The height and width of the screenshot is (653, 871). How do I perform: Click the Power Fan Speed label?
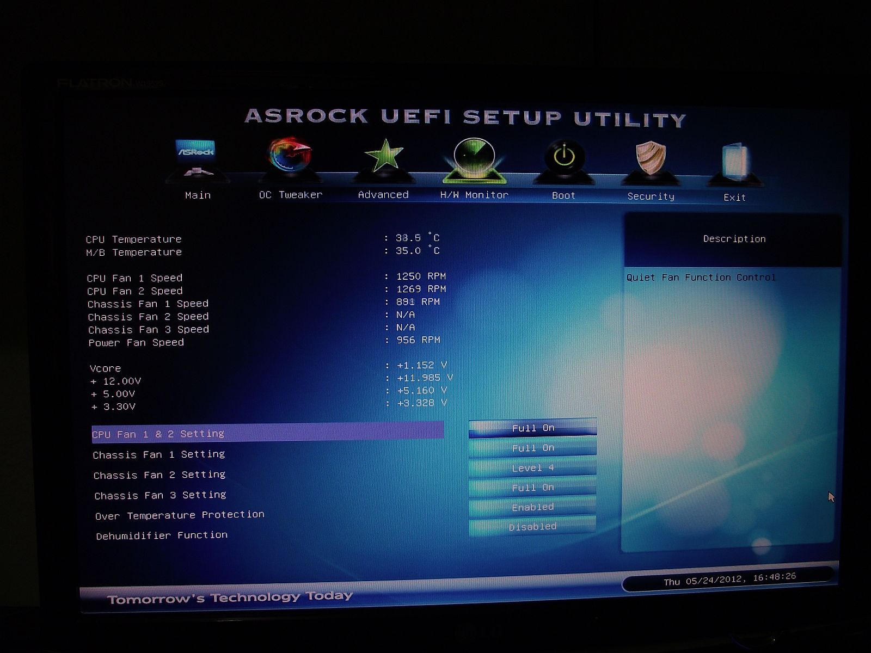click(x=136, y=343)
